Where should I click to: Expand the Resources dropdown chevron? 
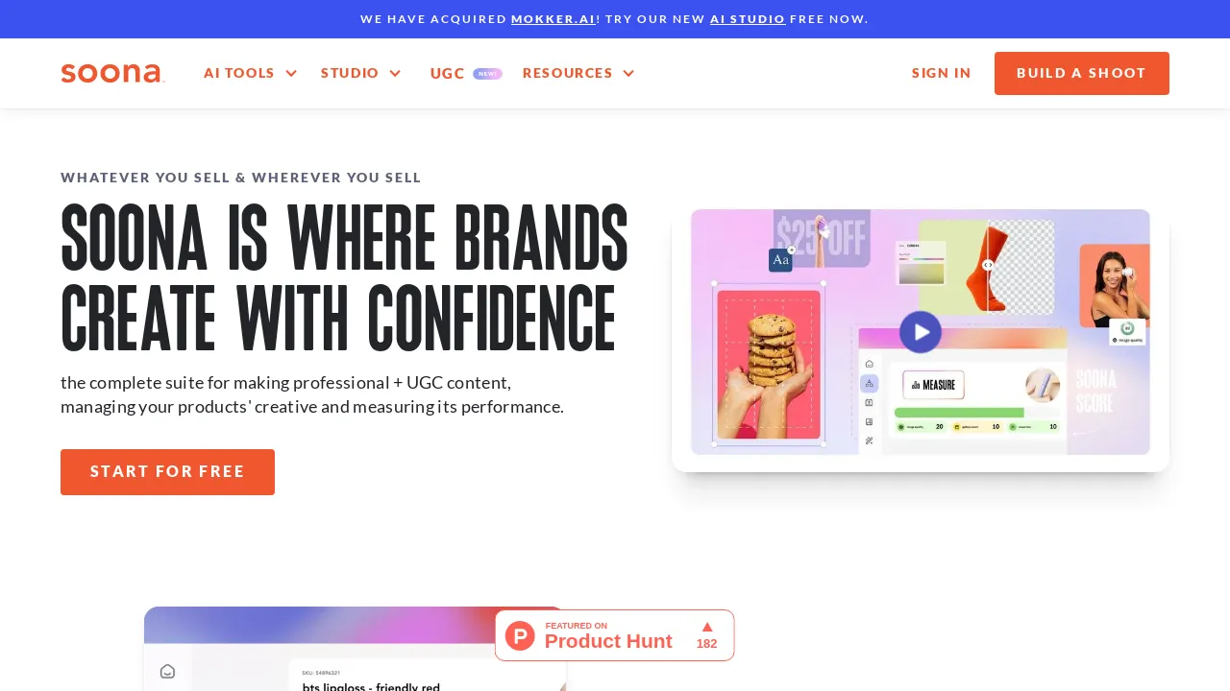coord(628,74)
